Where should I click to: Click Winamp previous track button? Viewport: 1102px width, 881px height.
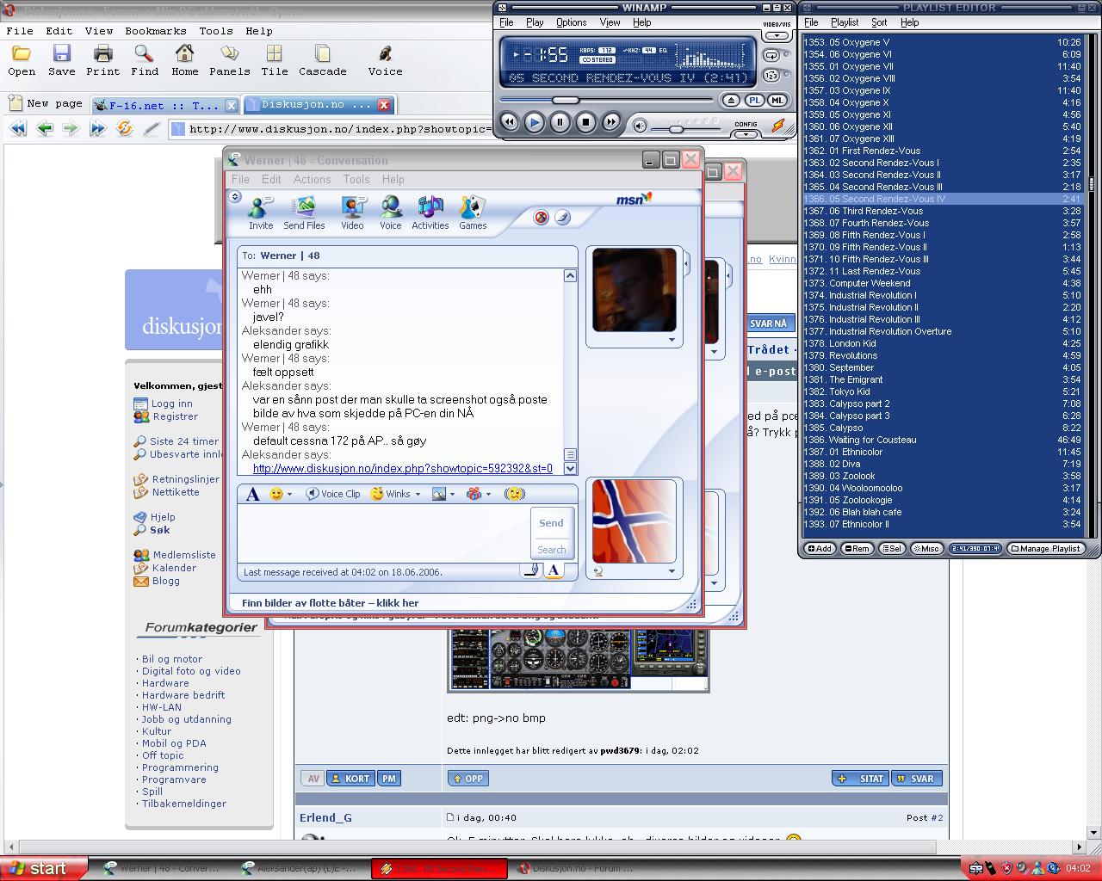[x=510, y=123]
